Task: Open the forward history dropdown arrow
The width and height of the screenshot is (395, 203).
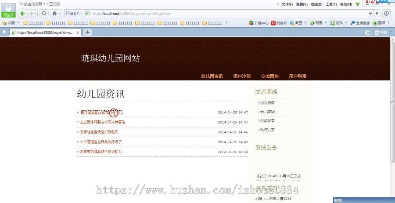Action: [x=36, y=13]
